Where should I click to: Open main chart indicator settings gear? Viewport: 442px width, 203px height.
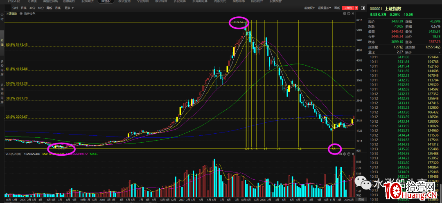(345, 13)
